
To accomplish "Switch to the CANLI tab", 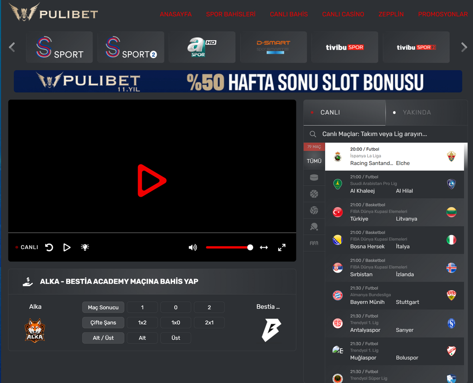I will coord(345,112).
